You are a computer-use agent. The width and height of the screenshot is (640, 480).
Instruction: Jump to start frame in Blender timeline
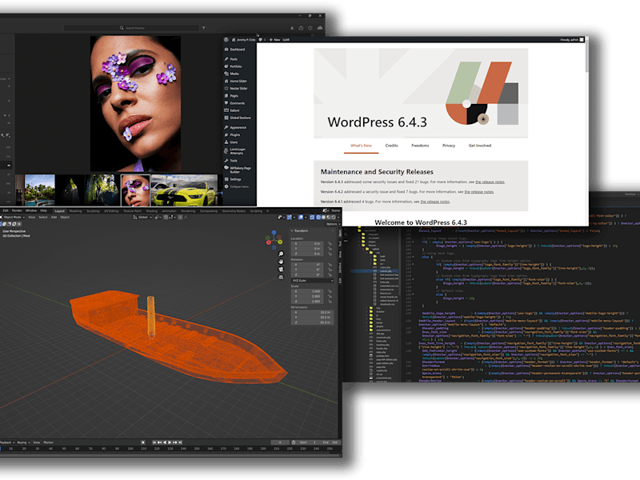click(154, 442)
